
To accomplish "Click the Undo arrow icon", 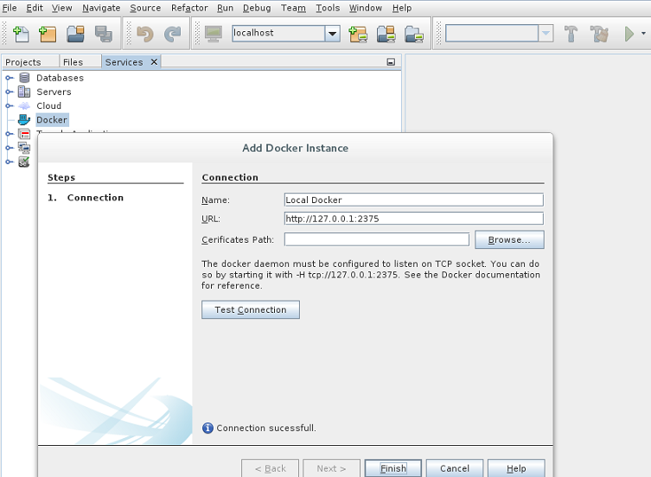I will 145,34.
